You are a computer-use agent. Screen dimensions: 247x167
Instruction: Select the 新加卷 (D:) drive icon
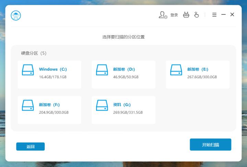[102, 70]
